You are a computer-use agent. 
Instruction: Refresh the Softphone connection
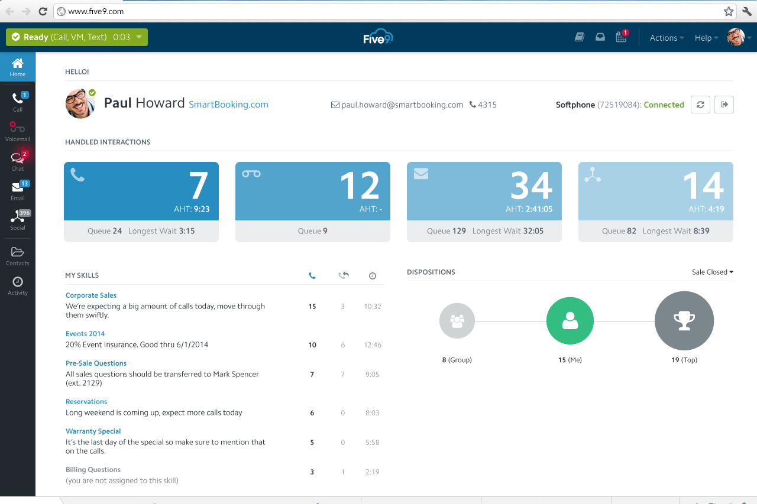(x=700, y=105)
